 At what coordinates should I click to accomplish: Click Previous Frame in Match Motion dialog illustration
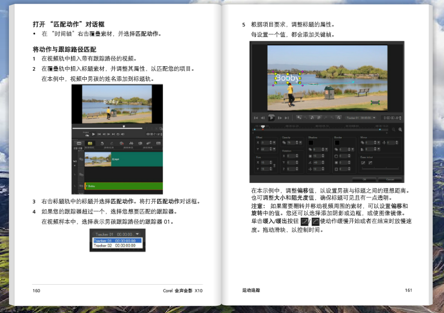263,118
